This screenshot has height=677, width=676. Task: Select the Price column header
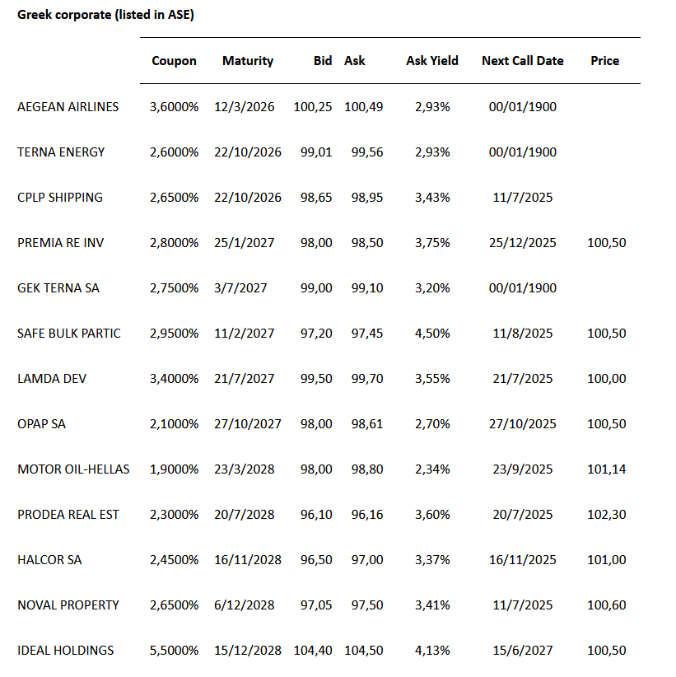pos(605,61)
